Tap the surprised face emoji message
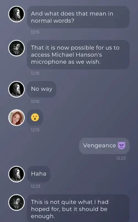Viewport: 138px width, 222px height. tap(35, 117)
